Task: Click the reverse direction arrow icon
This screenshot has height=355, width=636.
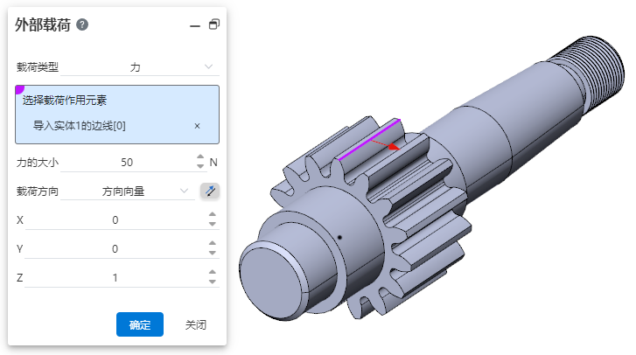Action: click(210, 191)
